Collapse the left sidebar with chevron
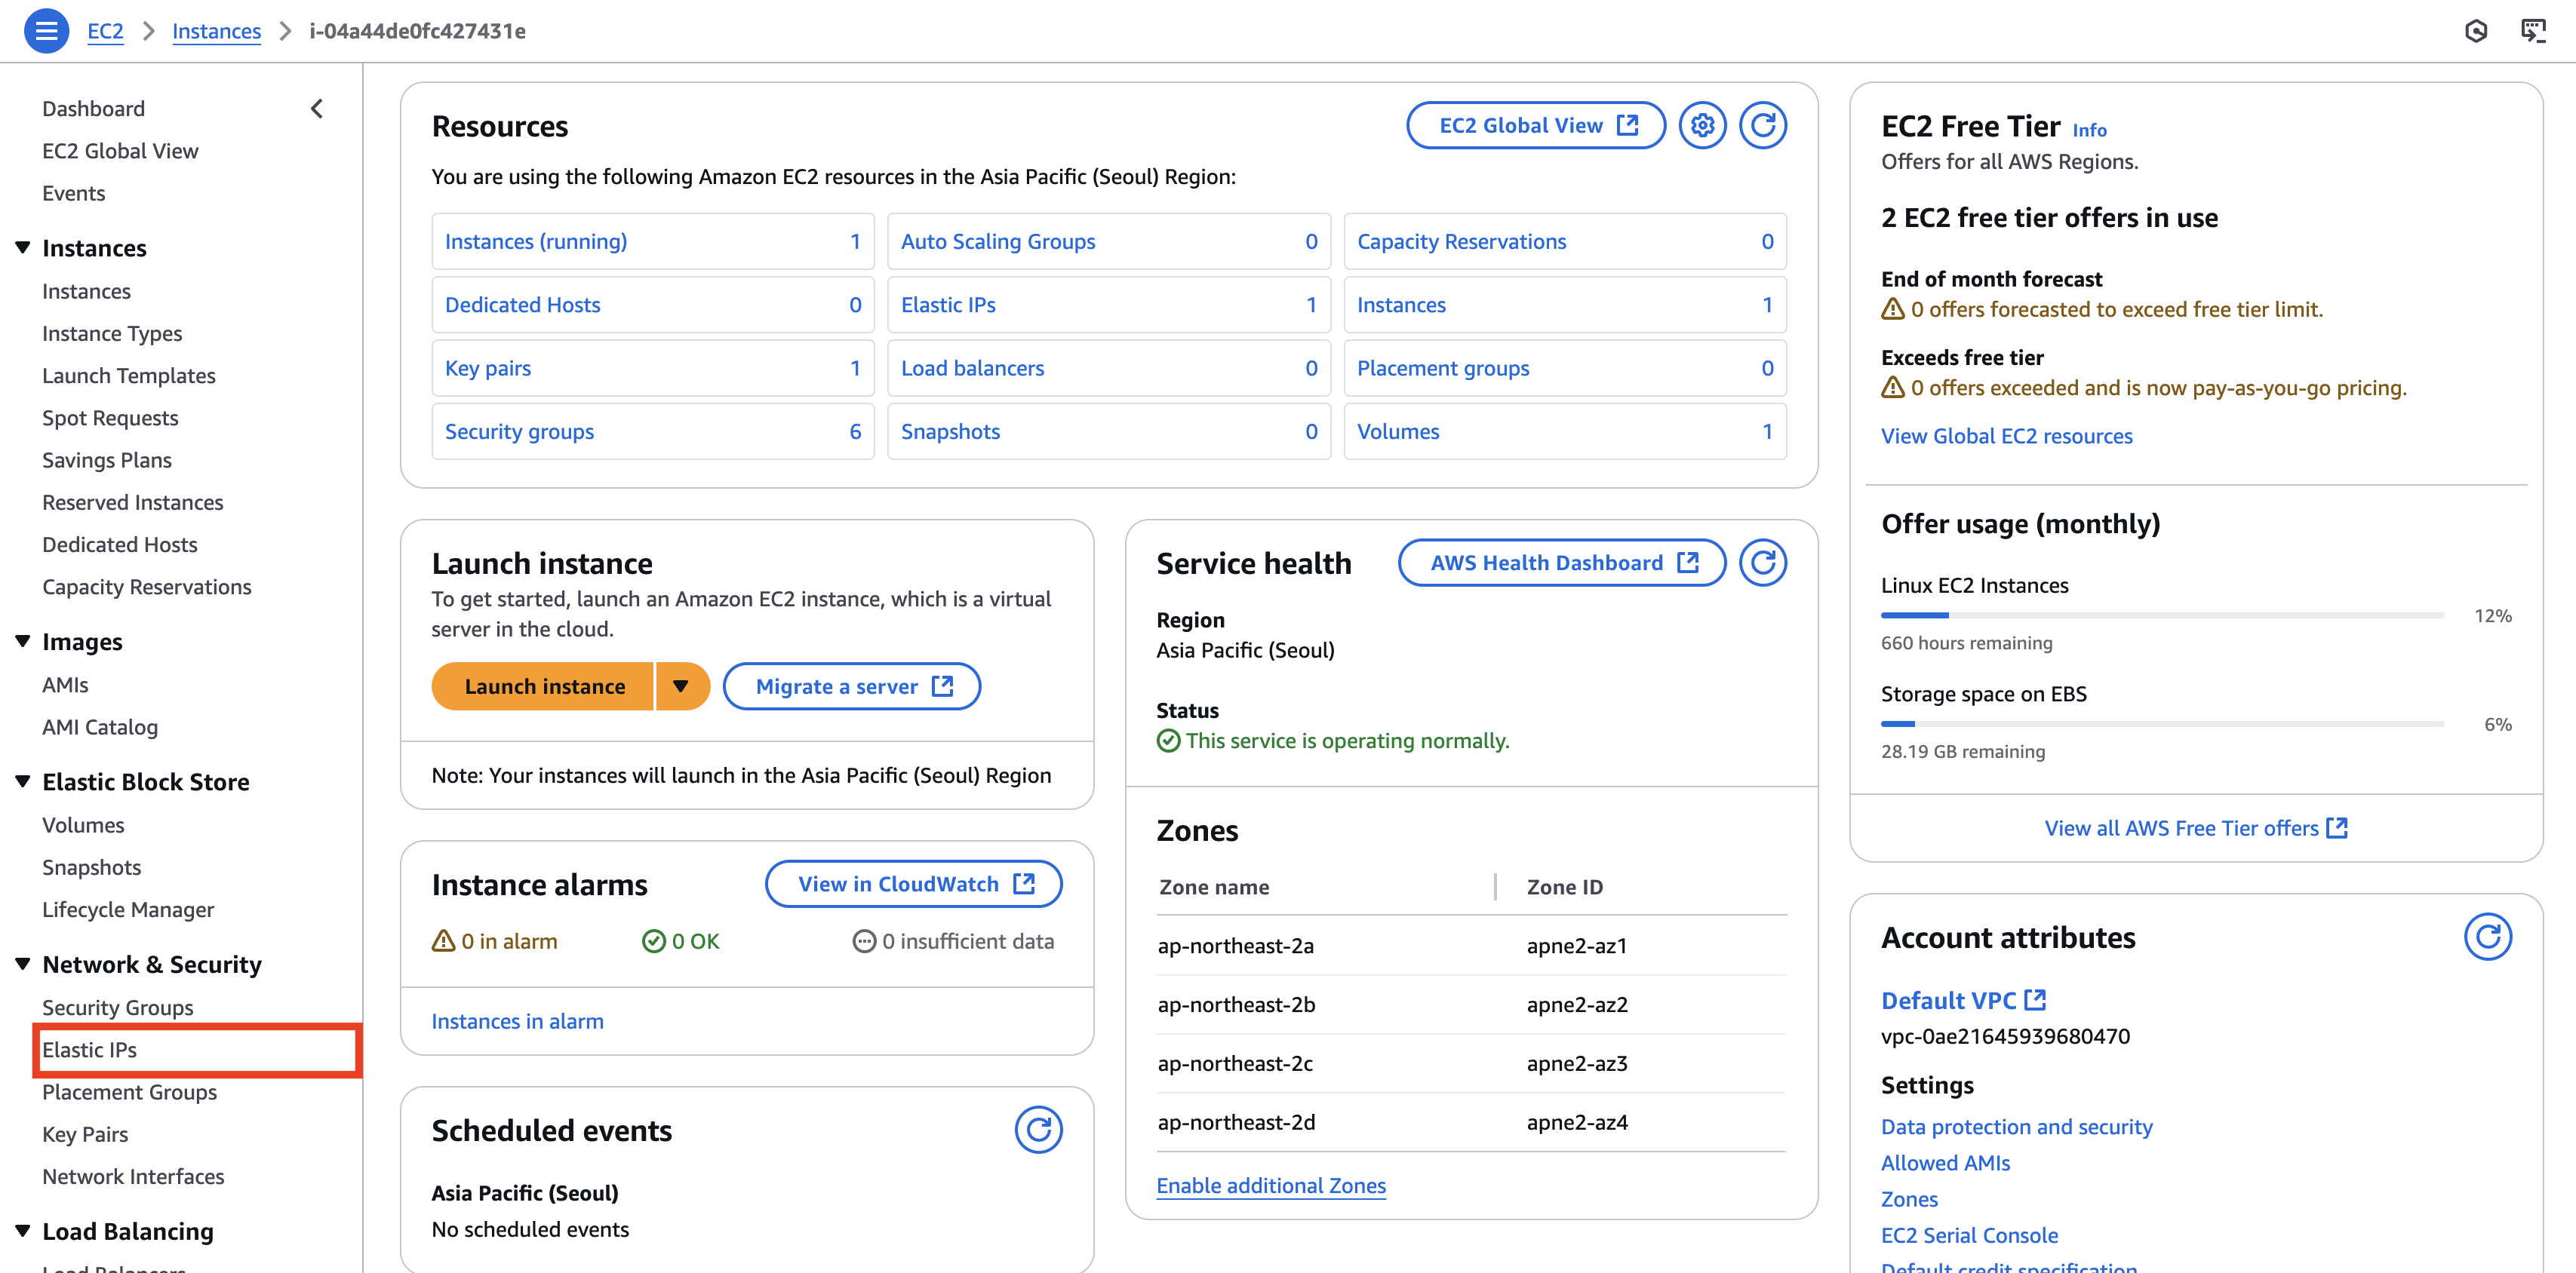This screenshot has height=1273, width=2576. click(x=317, y=109)
